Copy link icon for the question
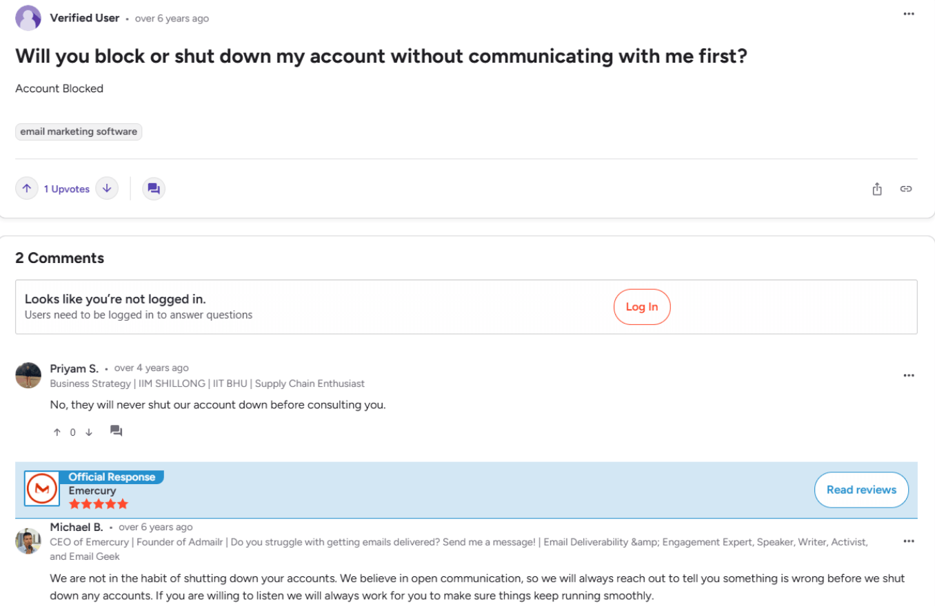This screenshot has width=935, height=606. [x=906, y=189]
